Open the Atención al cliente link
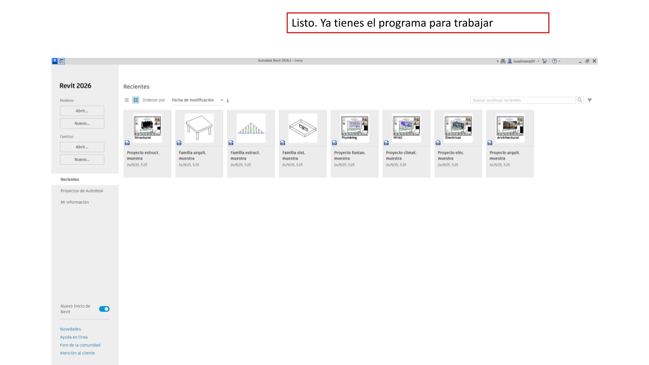The width and height of the screenshot is (649, 365). click(x=77, y=353)
